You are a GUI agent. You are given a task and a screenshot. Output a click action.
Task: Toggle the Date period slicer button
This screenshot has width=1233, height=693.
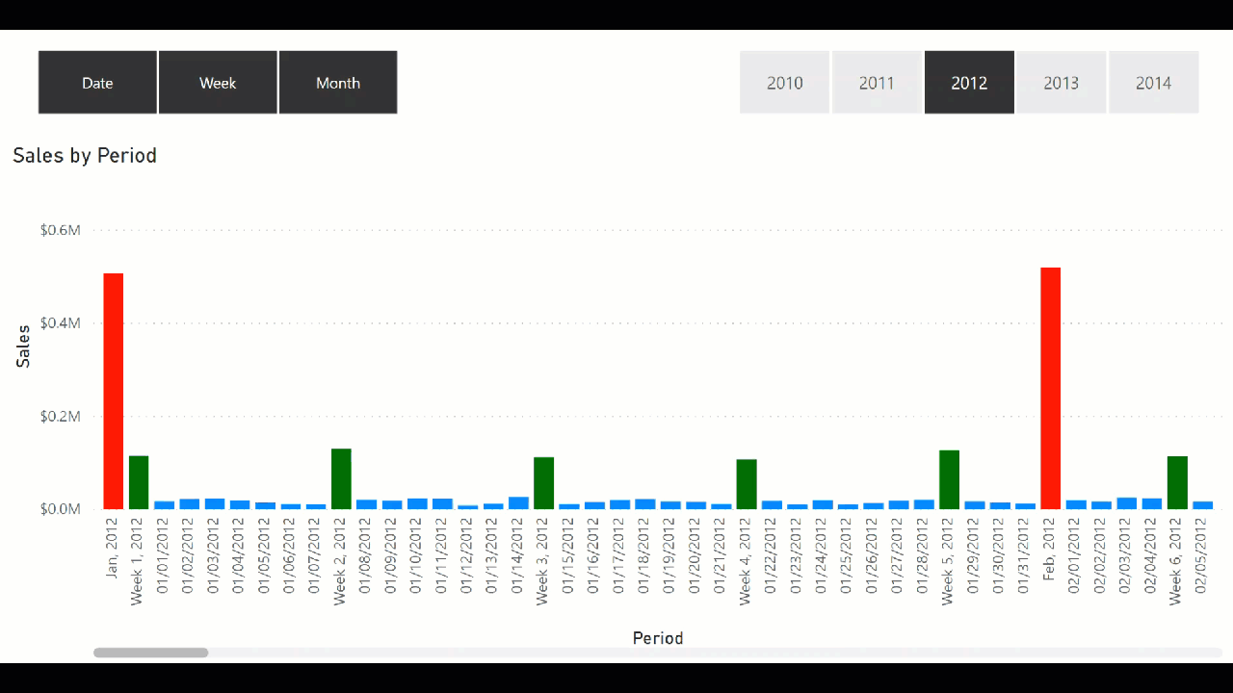[x=97, y=83]
